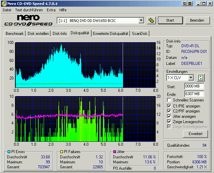Image resolution: width=214 pixels, height=173 pixels.
Task: Open the Extra menu
Action: pyautogui.click(x=51, y=10)
